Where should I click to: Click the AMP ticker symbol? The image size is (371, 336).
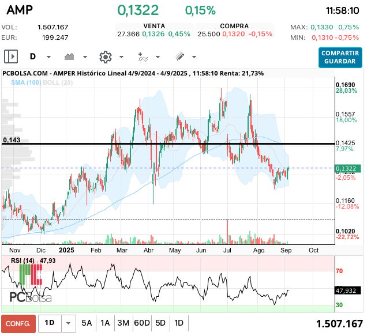[20, 10]
